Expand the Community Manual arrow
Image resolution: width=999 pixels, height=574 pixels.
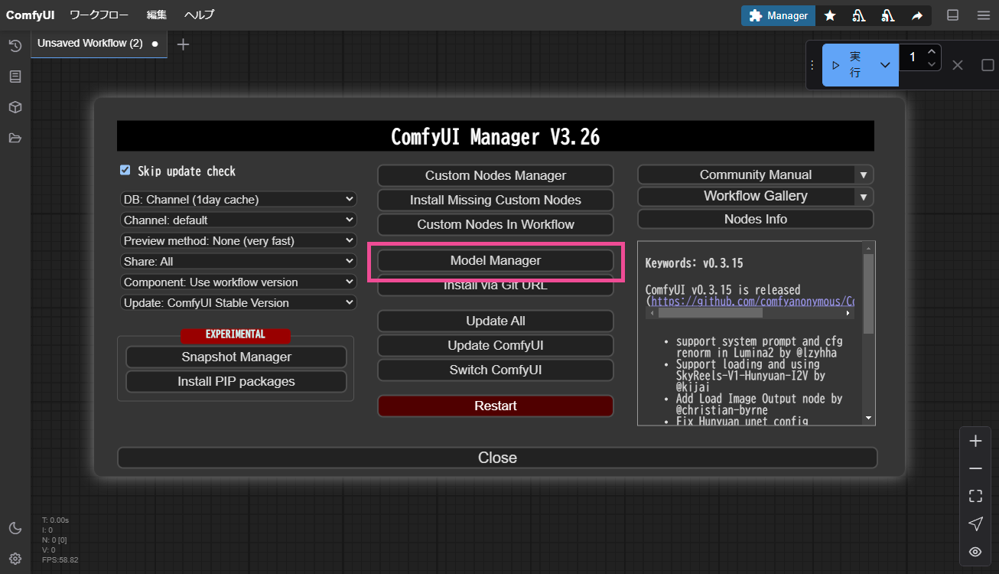click(x=864, y=174)
